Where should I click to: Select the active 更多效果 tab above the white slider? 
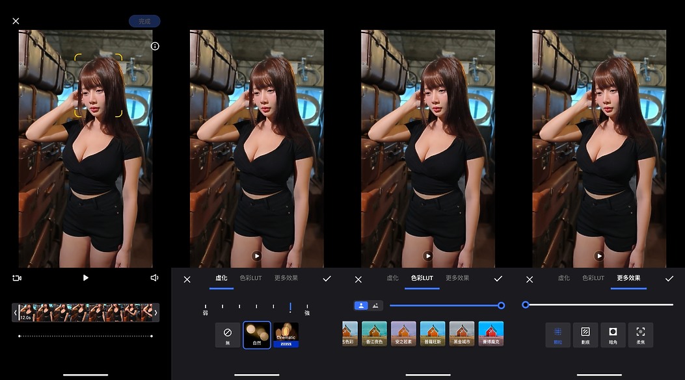[628, 278]
